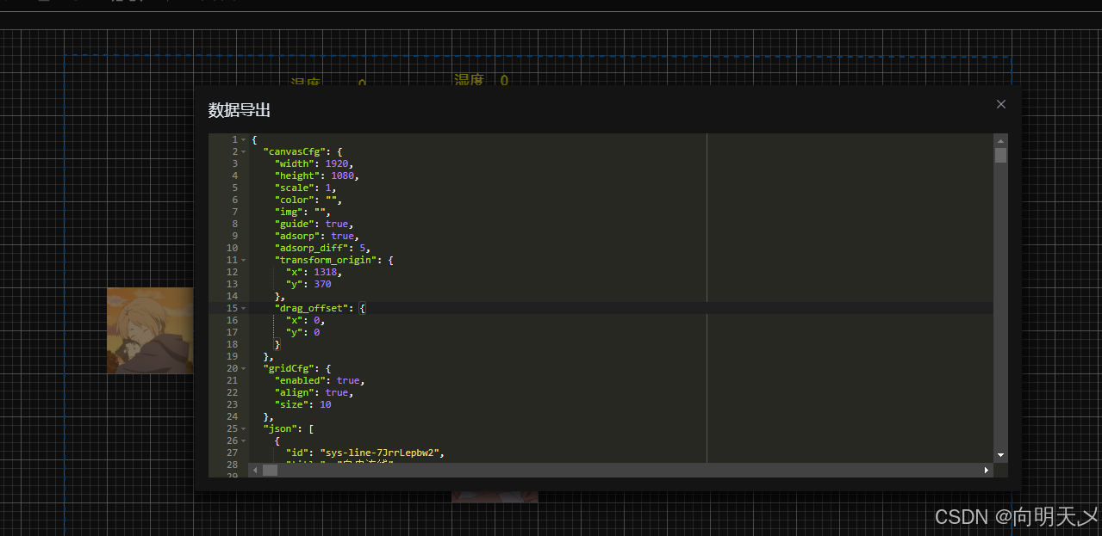The height and width of the screenshot is (536, 1102).
Task: Click the sys-line-7JrrLepbw2 id string
Action: (380, 453)
